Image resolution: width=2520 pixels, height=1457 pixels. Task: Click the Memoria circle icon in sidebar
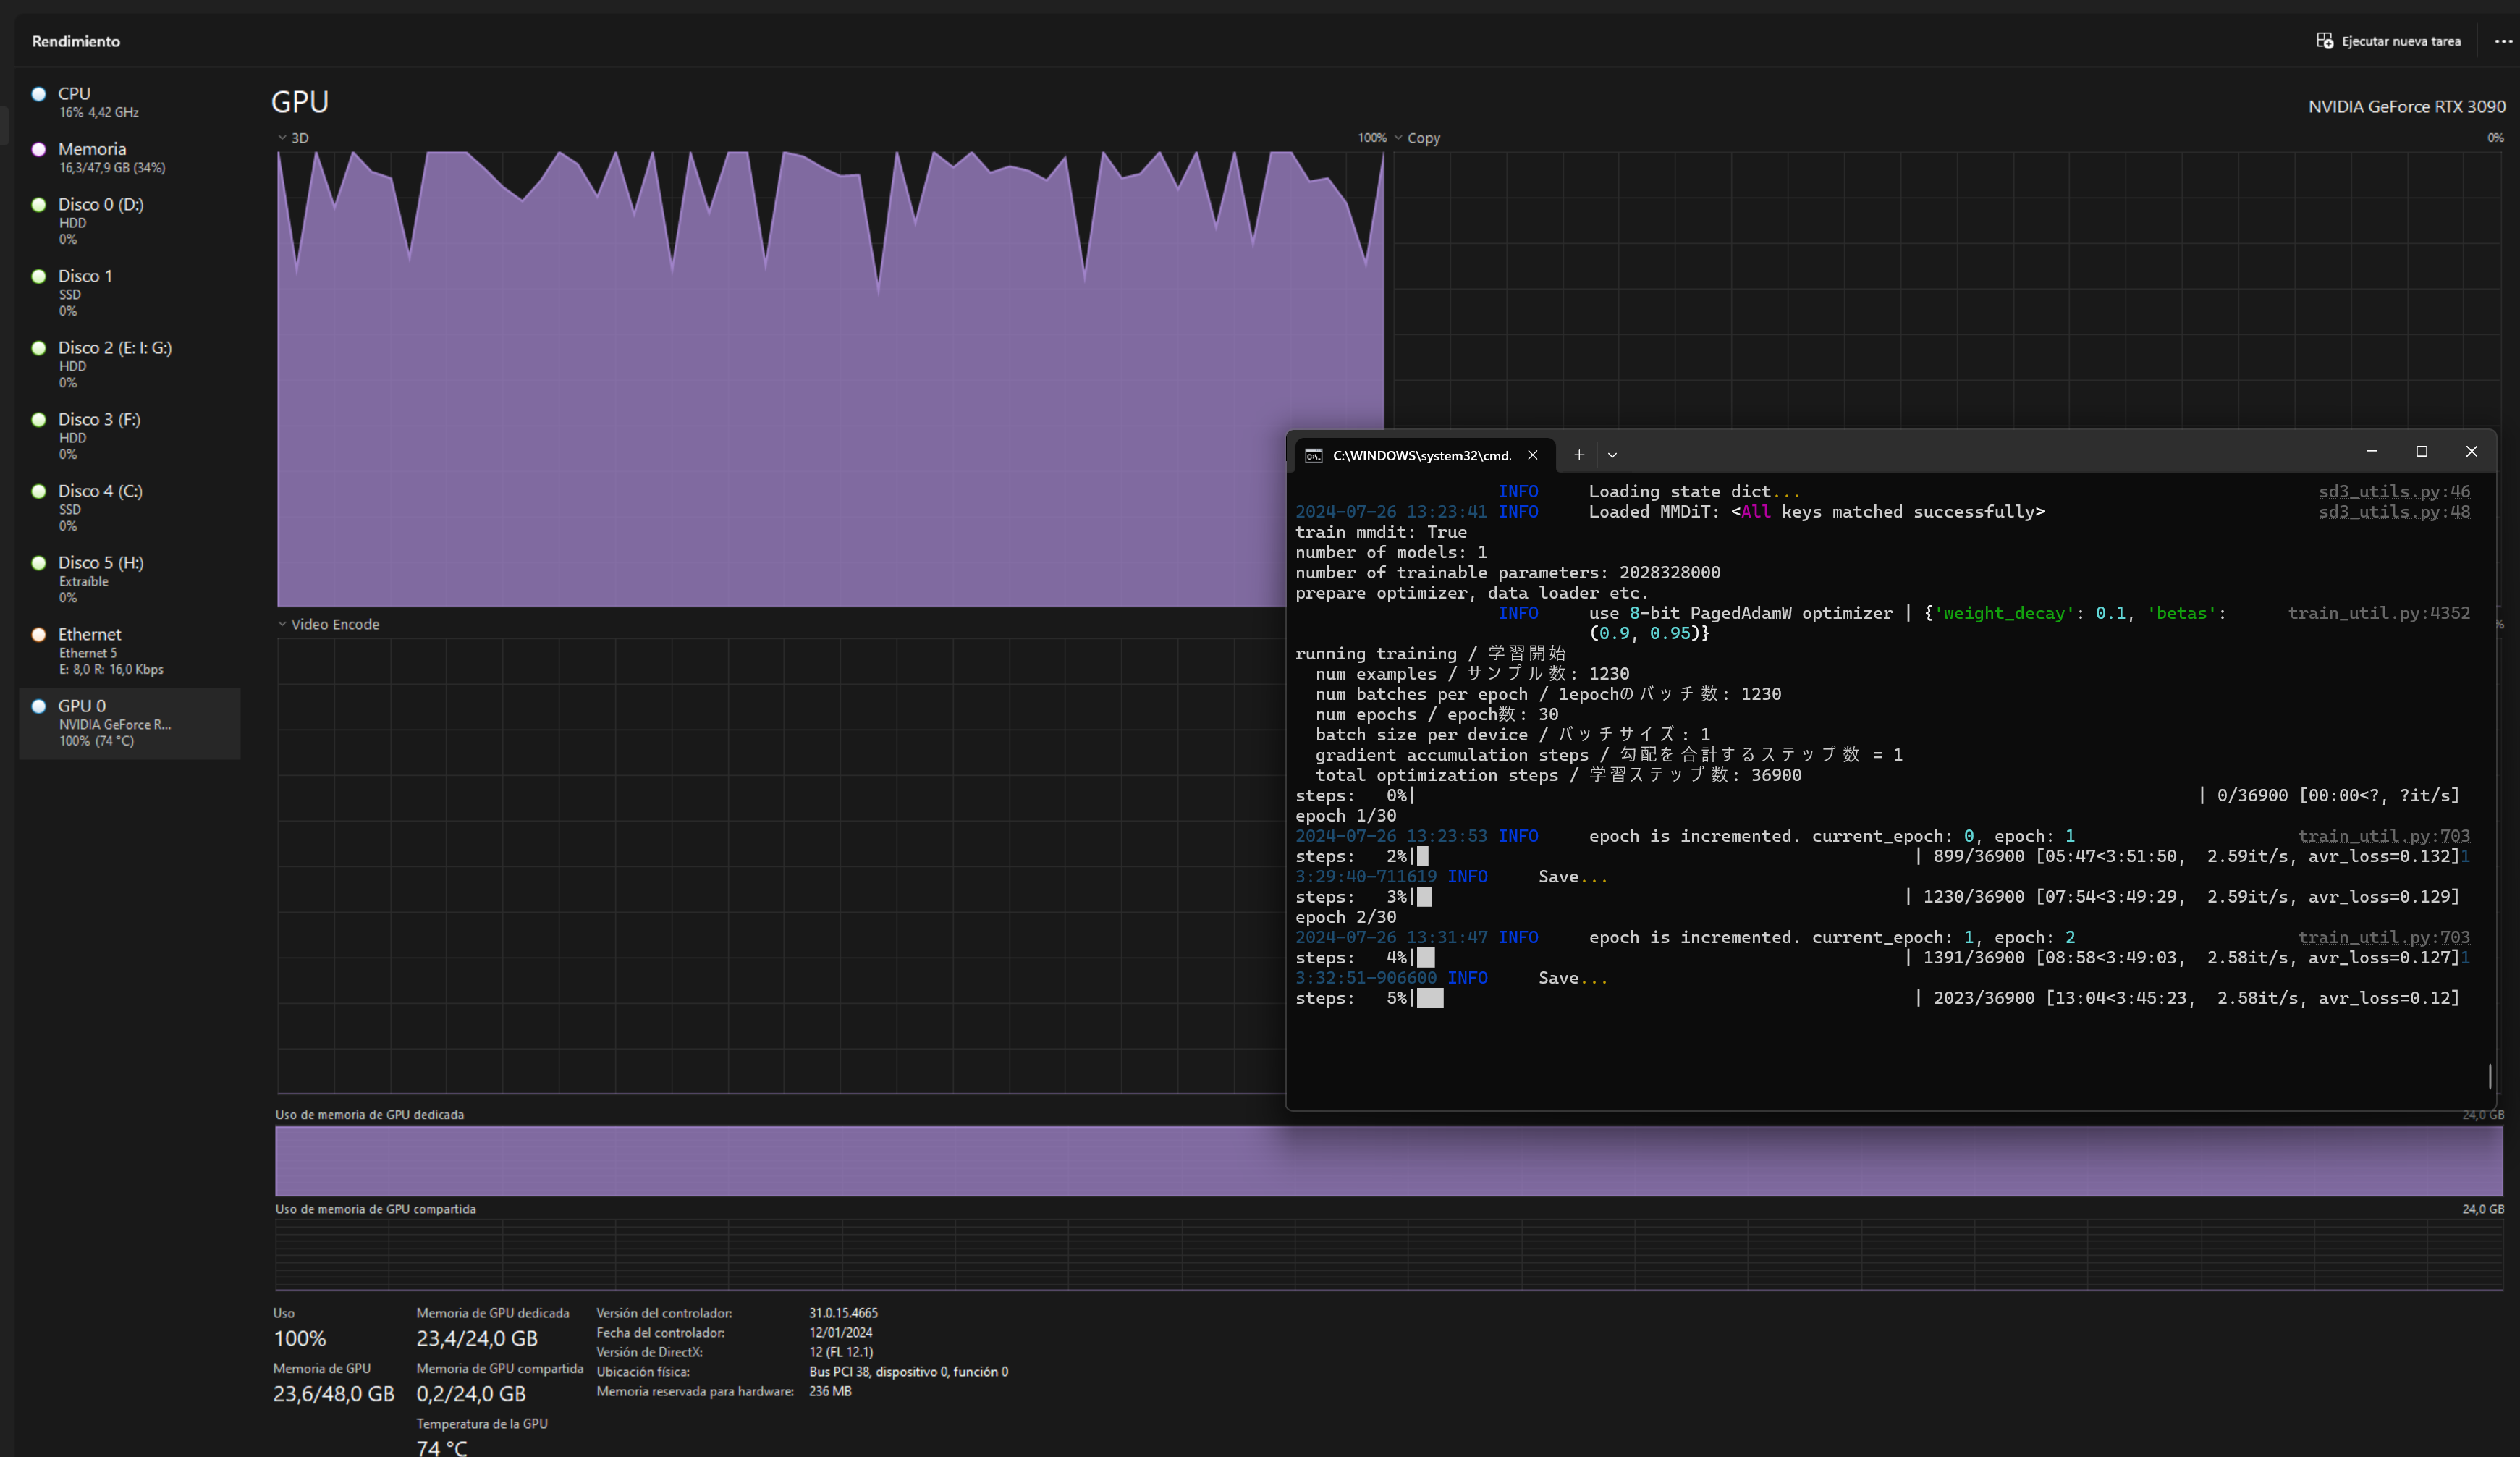(39, 149)
